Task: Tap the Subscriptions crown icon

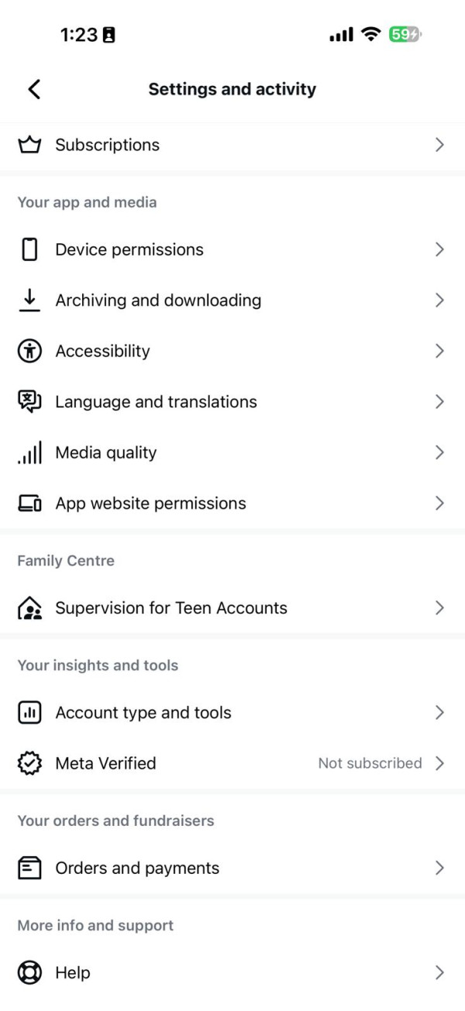Action: [29, 145]
